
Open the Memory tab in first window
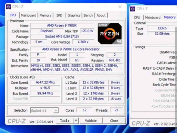pyautogui.click(x=45, y=15)
